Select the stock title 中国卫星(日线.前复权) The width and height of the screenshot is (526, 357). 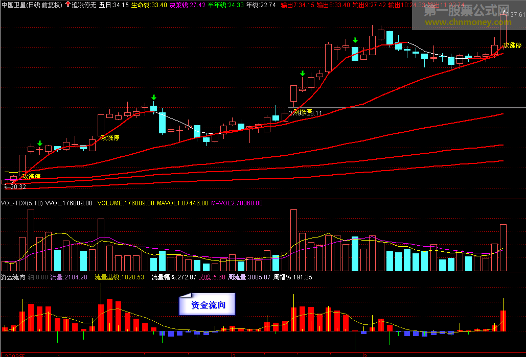tap(32, 5)
